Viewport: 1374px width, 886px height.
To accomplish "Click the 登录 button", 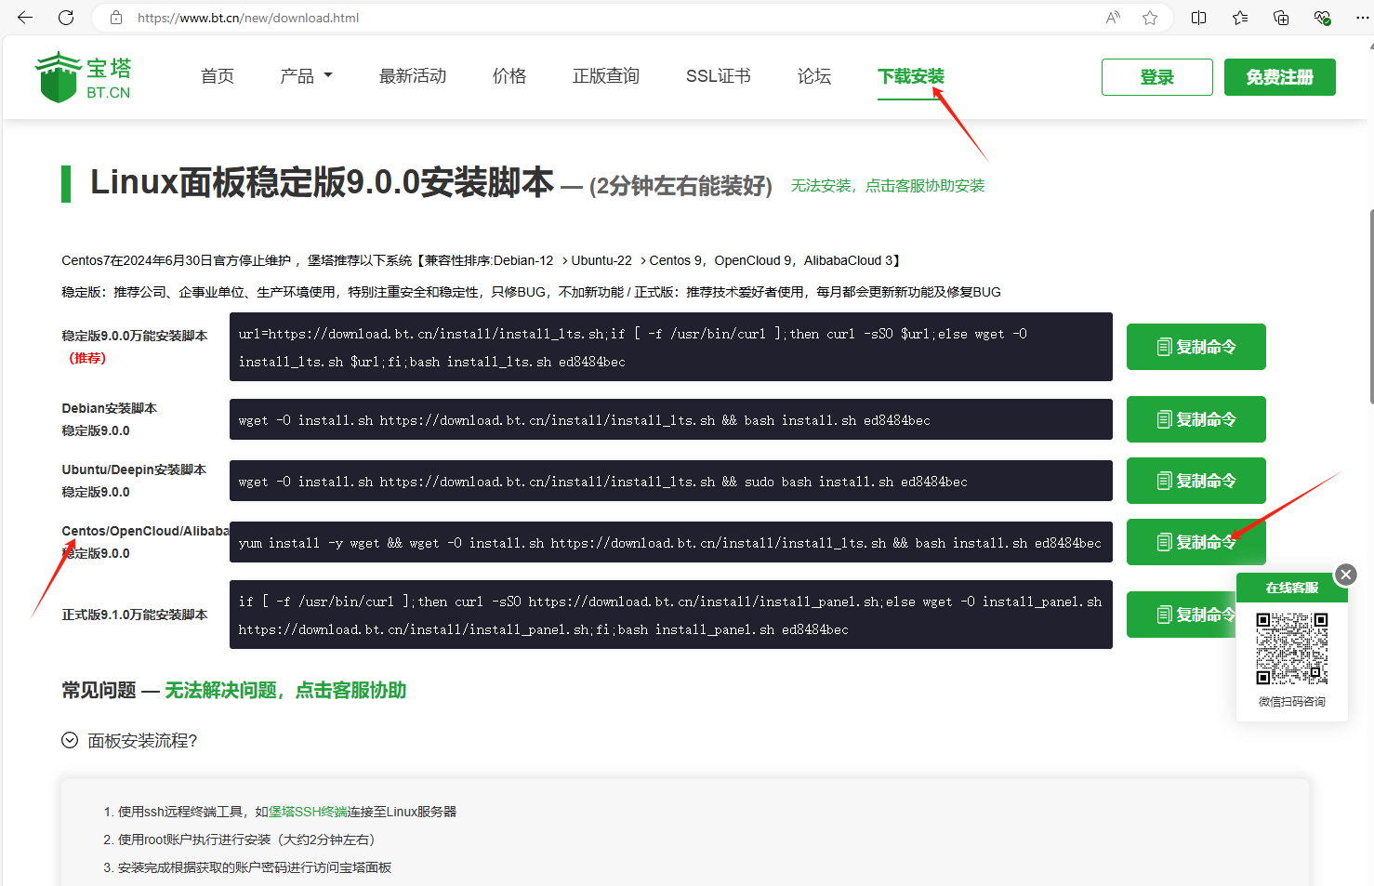I will 1156,77.
